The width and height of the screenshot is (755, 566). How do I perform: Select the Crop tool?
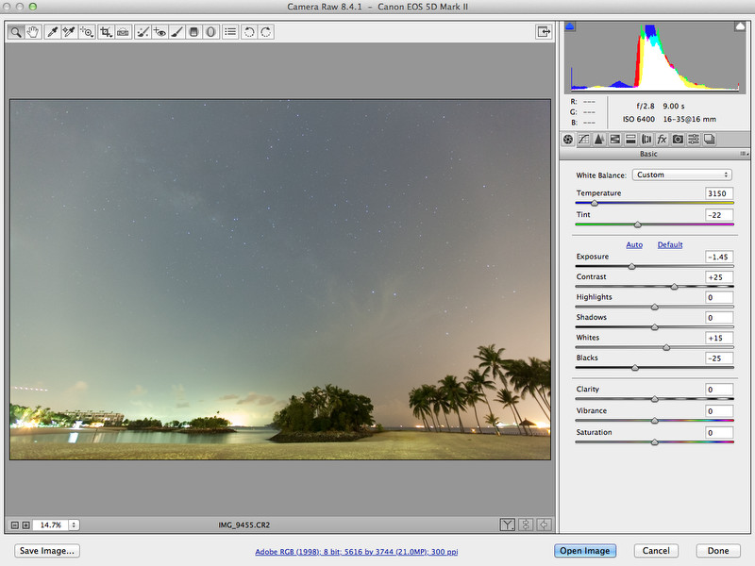pyautogui.click(x=106, y=32)
